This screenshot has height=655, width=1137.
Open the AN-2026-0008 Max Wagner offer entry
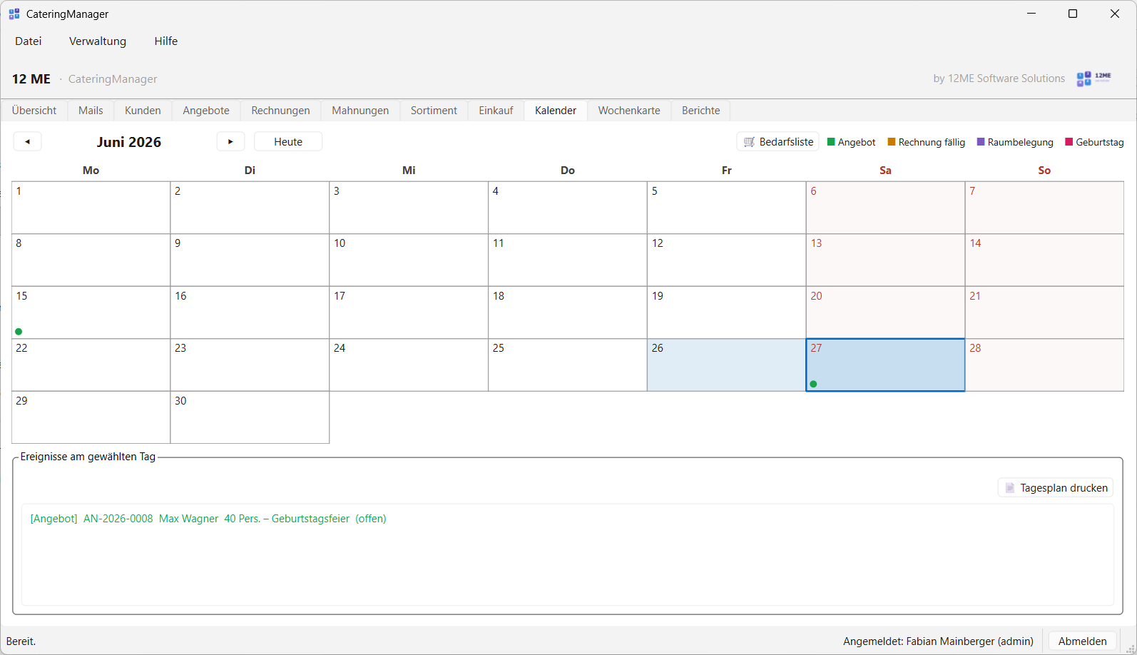[208, 519]
